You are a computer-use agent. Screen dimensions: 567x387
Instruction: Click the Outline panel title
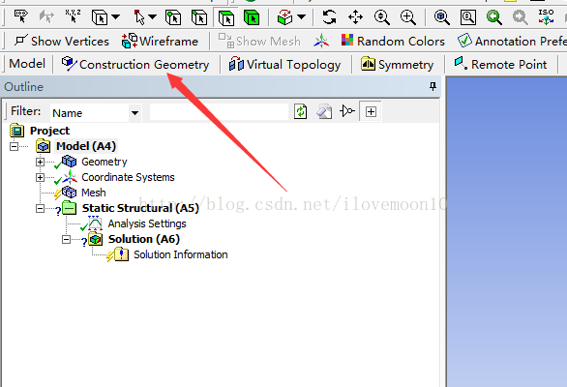pos(23,87)
